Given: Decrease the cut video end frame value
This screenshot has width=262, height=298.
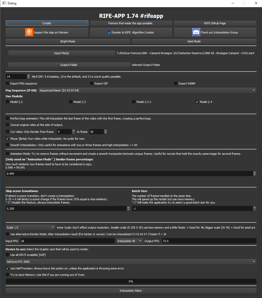Looking at the screenshot, I should (106, 133).
